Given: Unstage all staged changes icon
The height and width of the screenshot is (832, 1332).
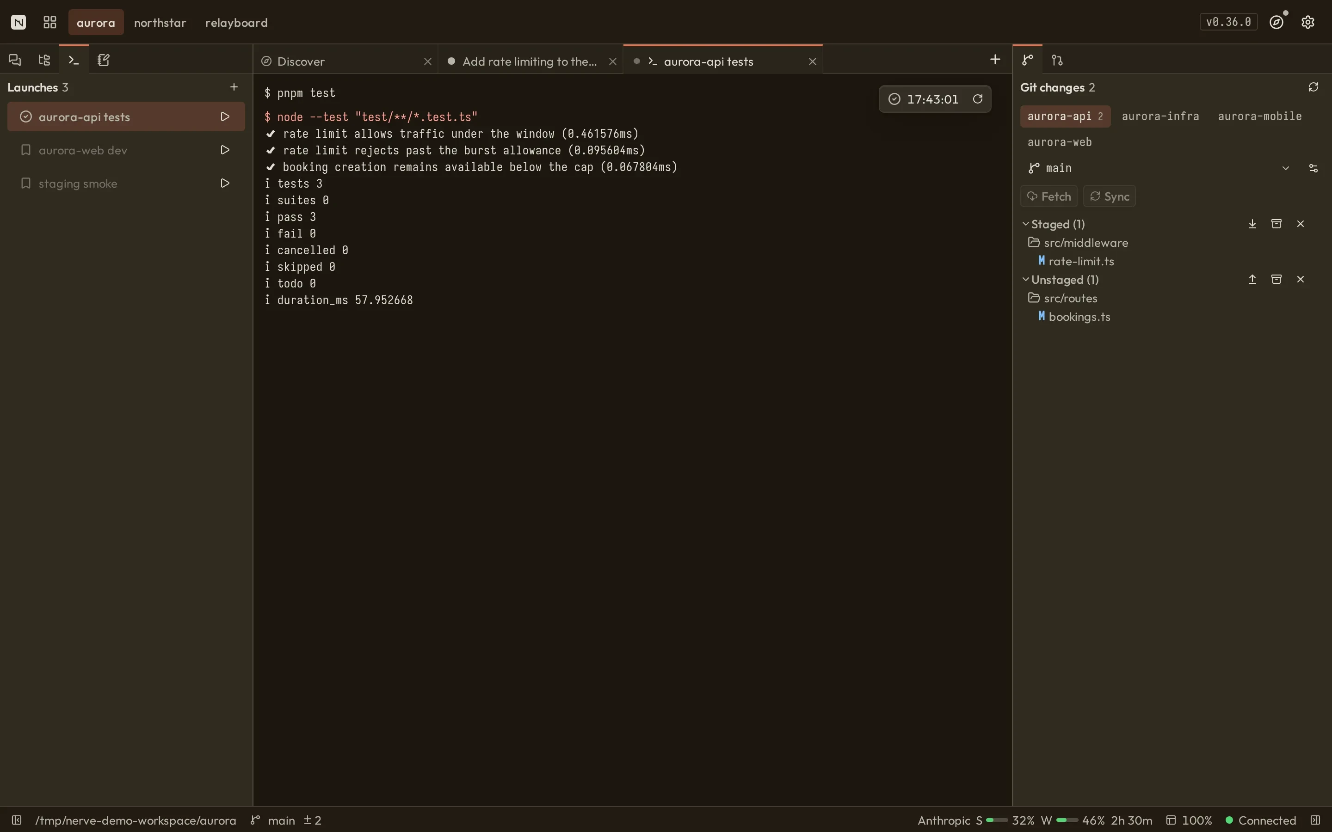Looking at the screenshot, I should point(1252,224).
